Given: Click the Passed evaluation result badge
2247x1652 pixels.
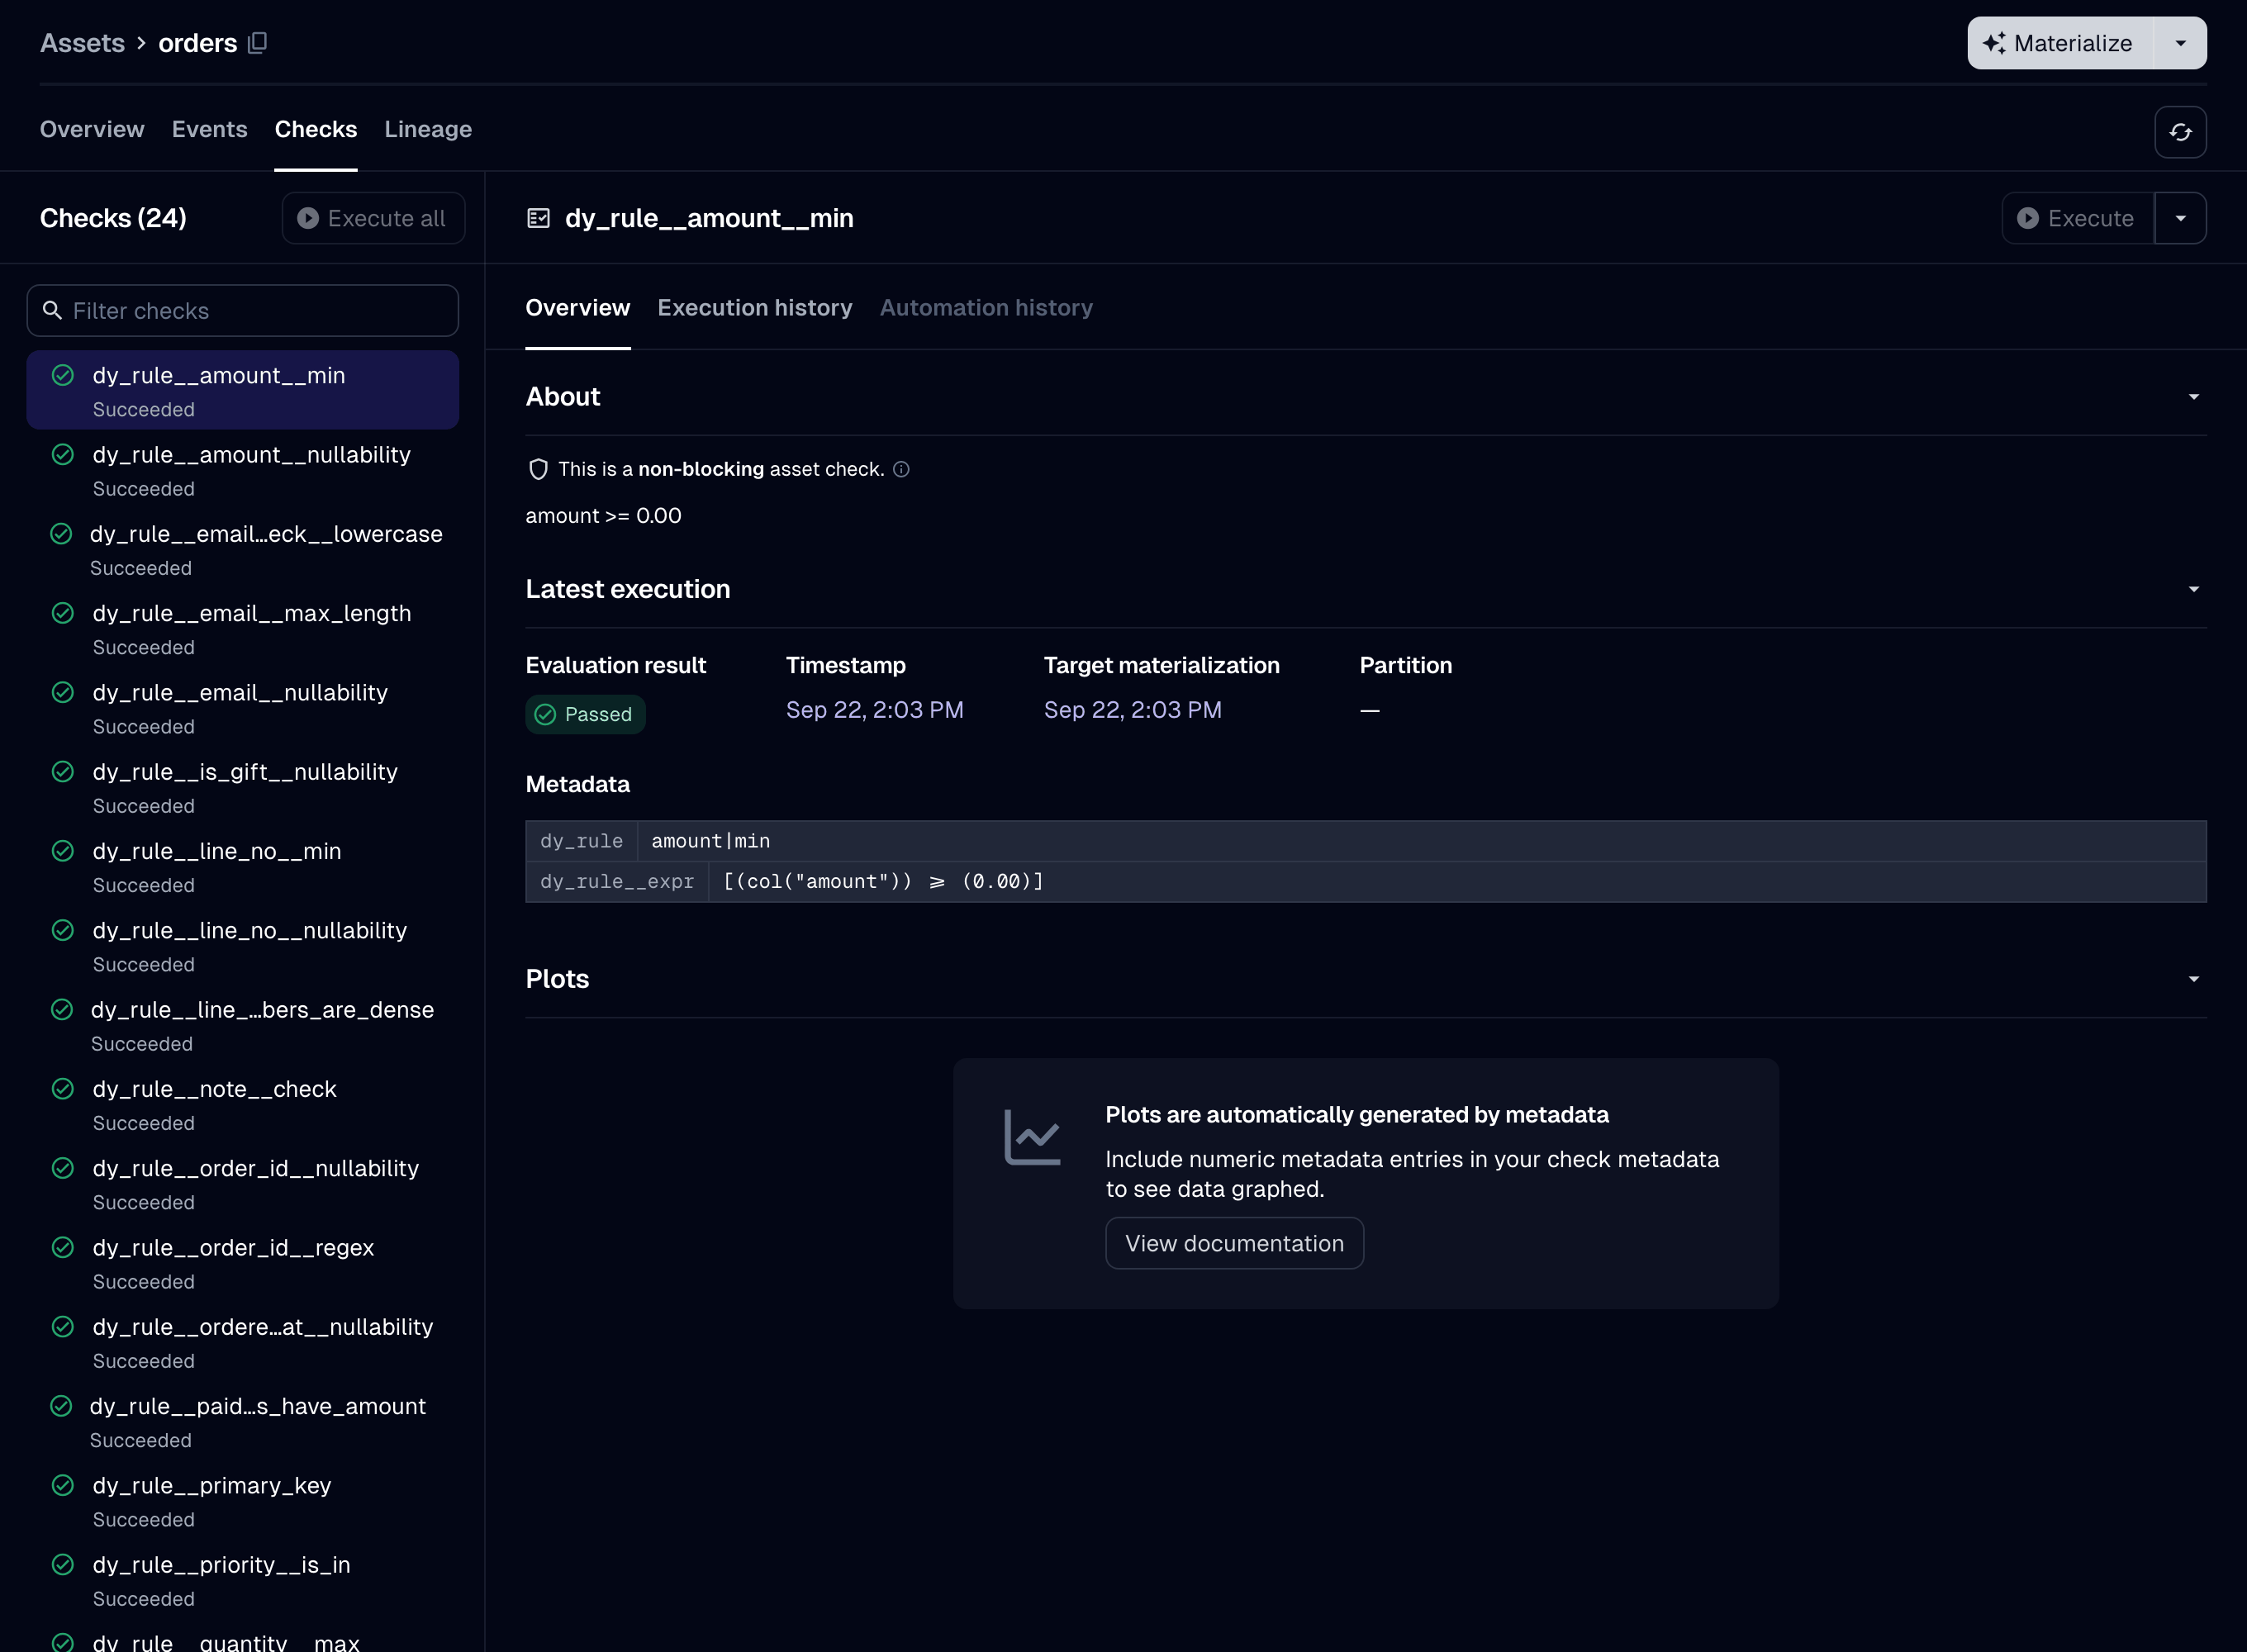Looking at the screenshot, I should click(x=585, y=714).
